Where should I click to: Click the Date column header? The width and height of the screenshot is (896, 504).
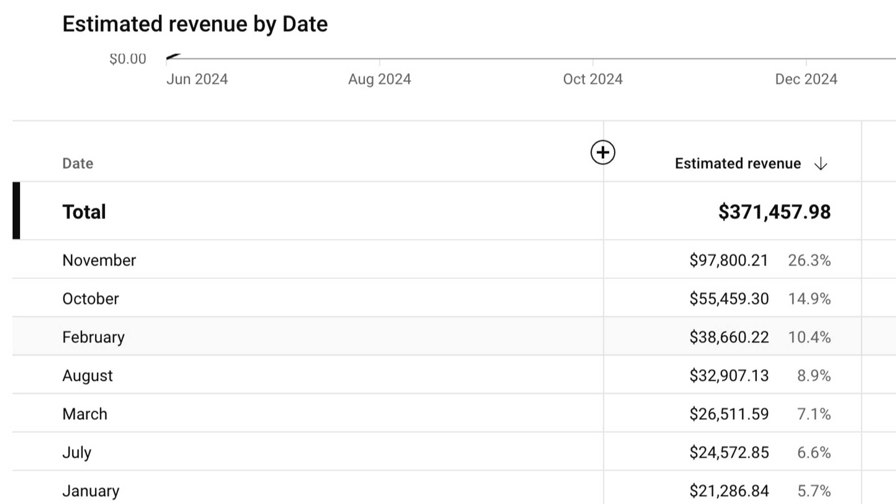coord(78,163)
